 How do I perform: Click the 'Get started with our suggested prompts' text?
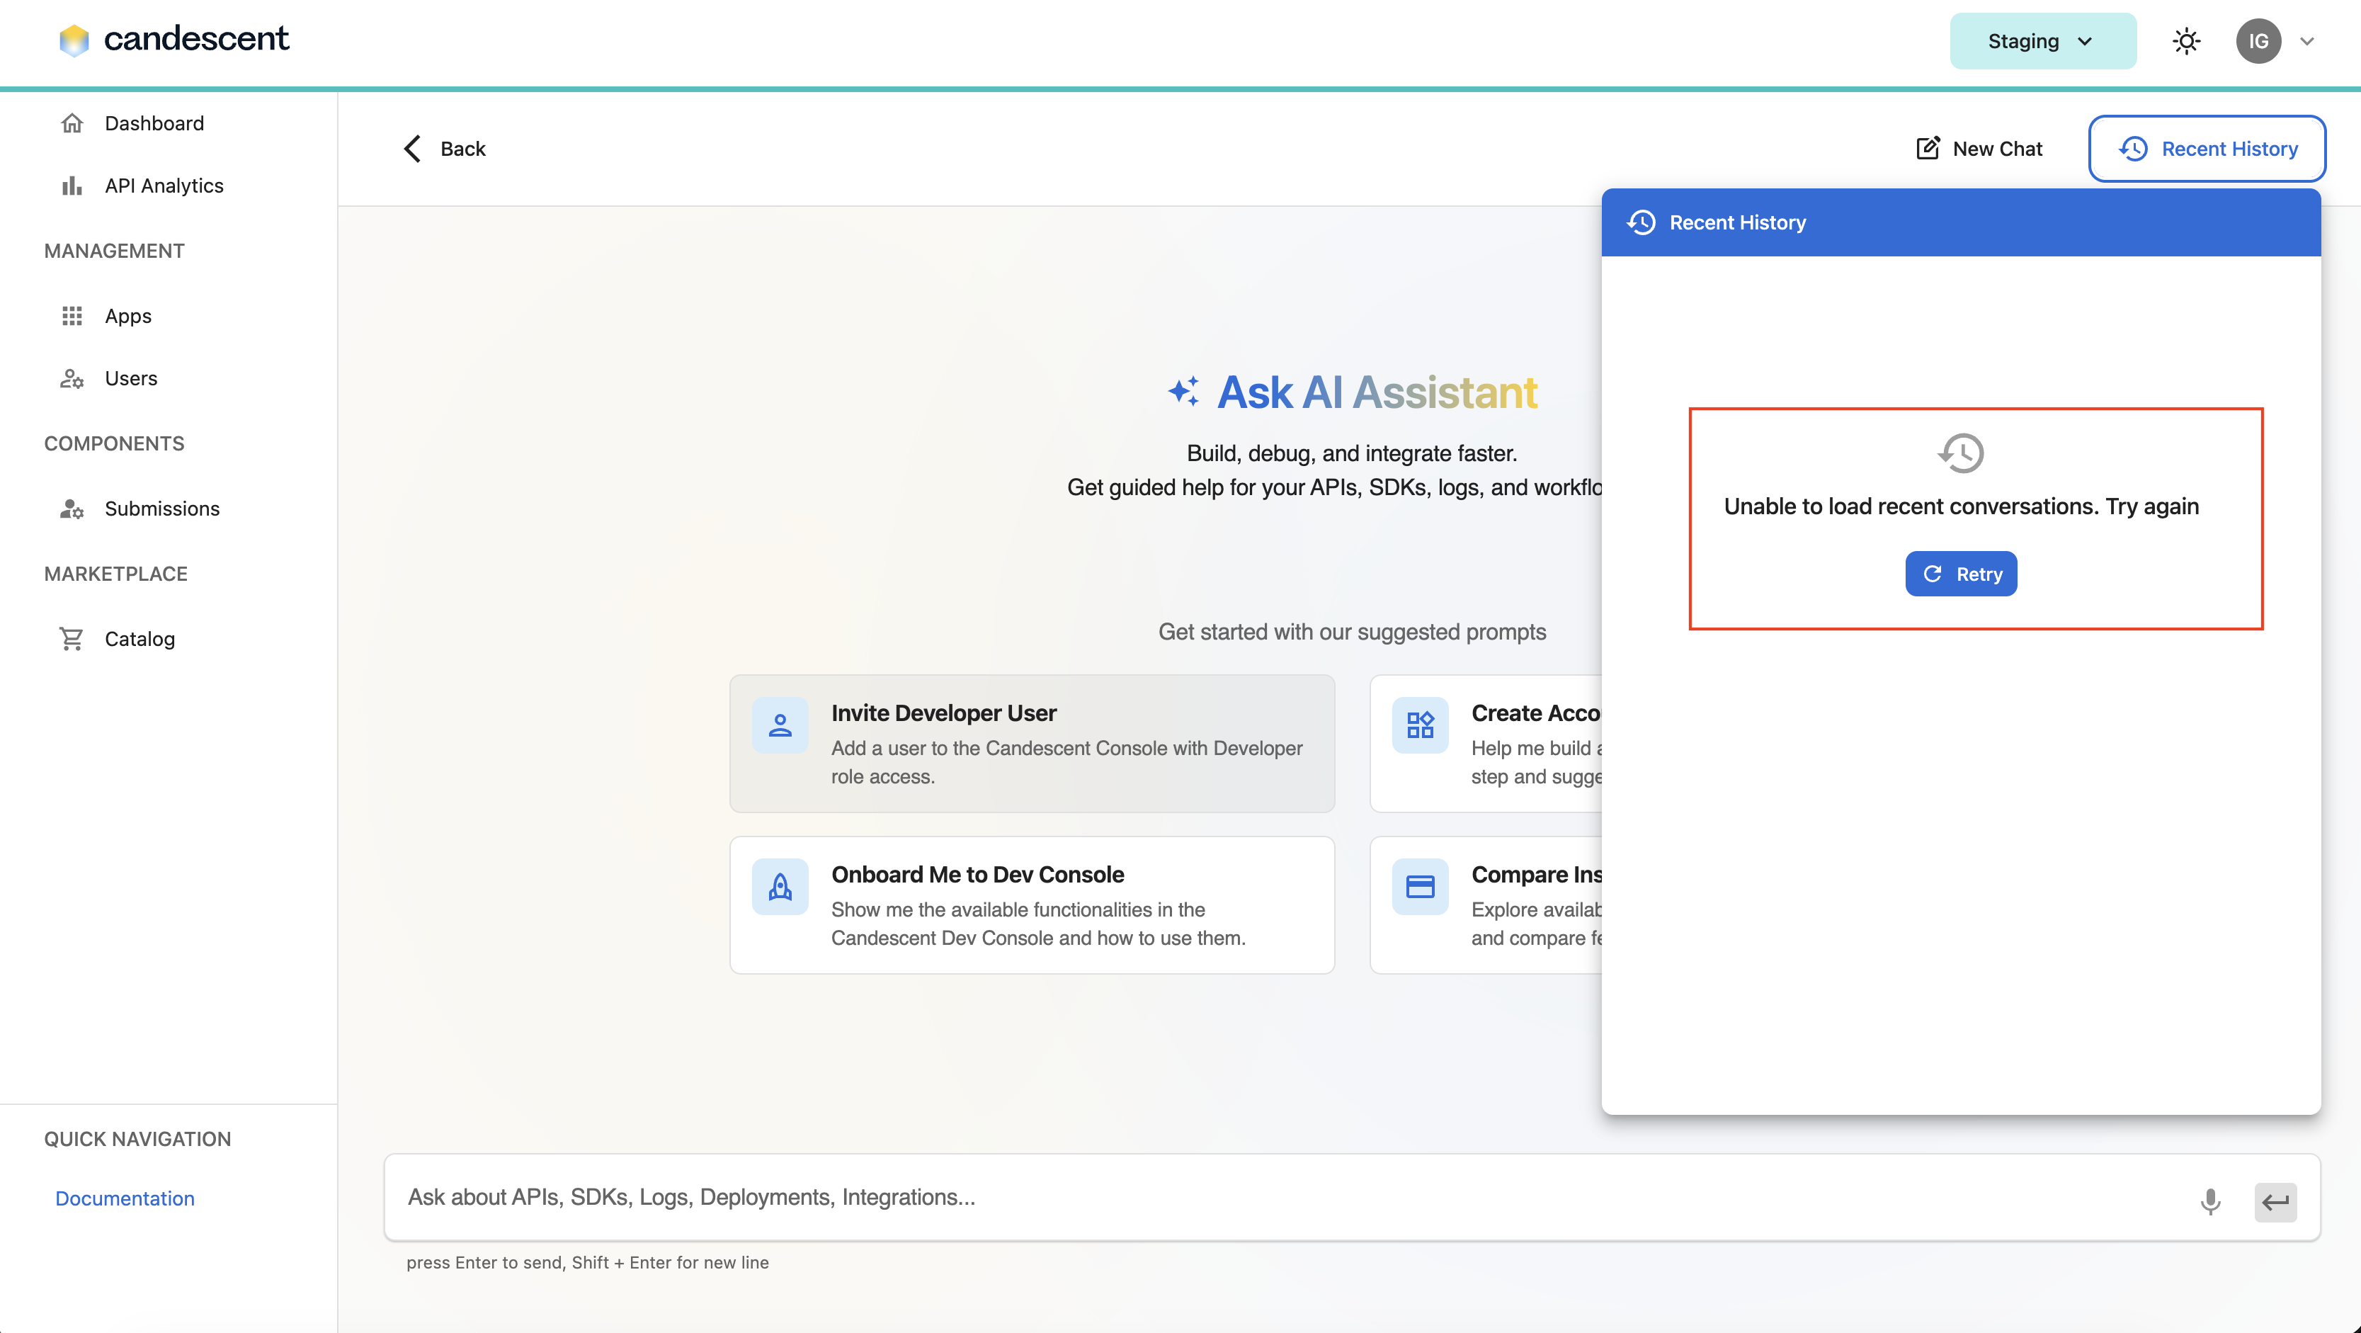point(1352,632)
